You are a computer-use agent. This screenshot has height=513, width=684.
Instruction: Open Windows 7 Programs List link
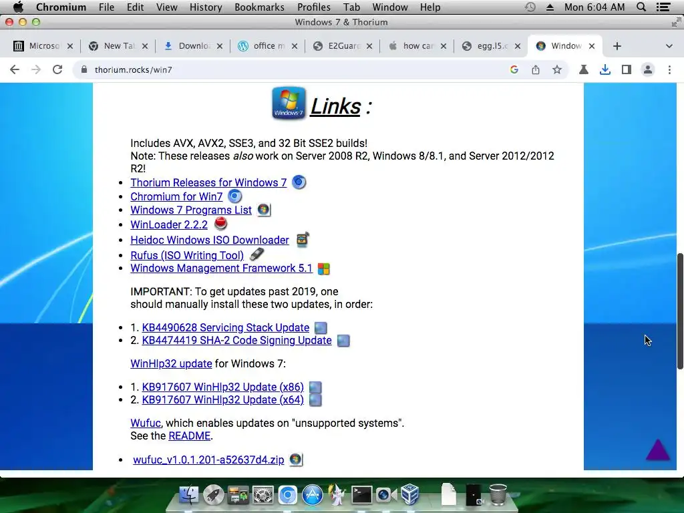[191, 210]
